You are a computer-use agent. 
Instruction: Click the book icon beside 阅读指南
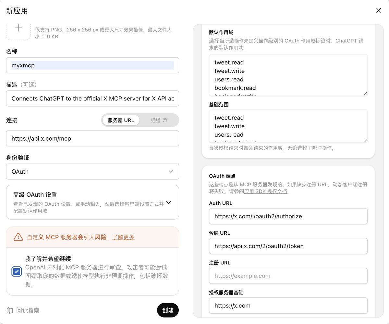pyautogui.click(x=10, y=310)
